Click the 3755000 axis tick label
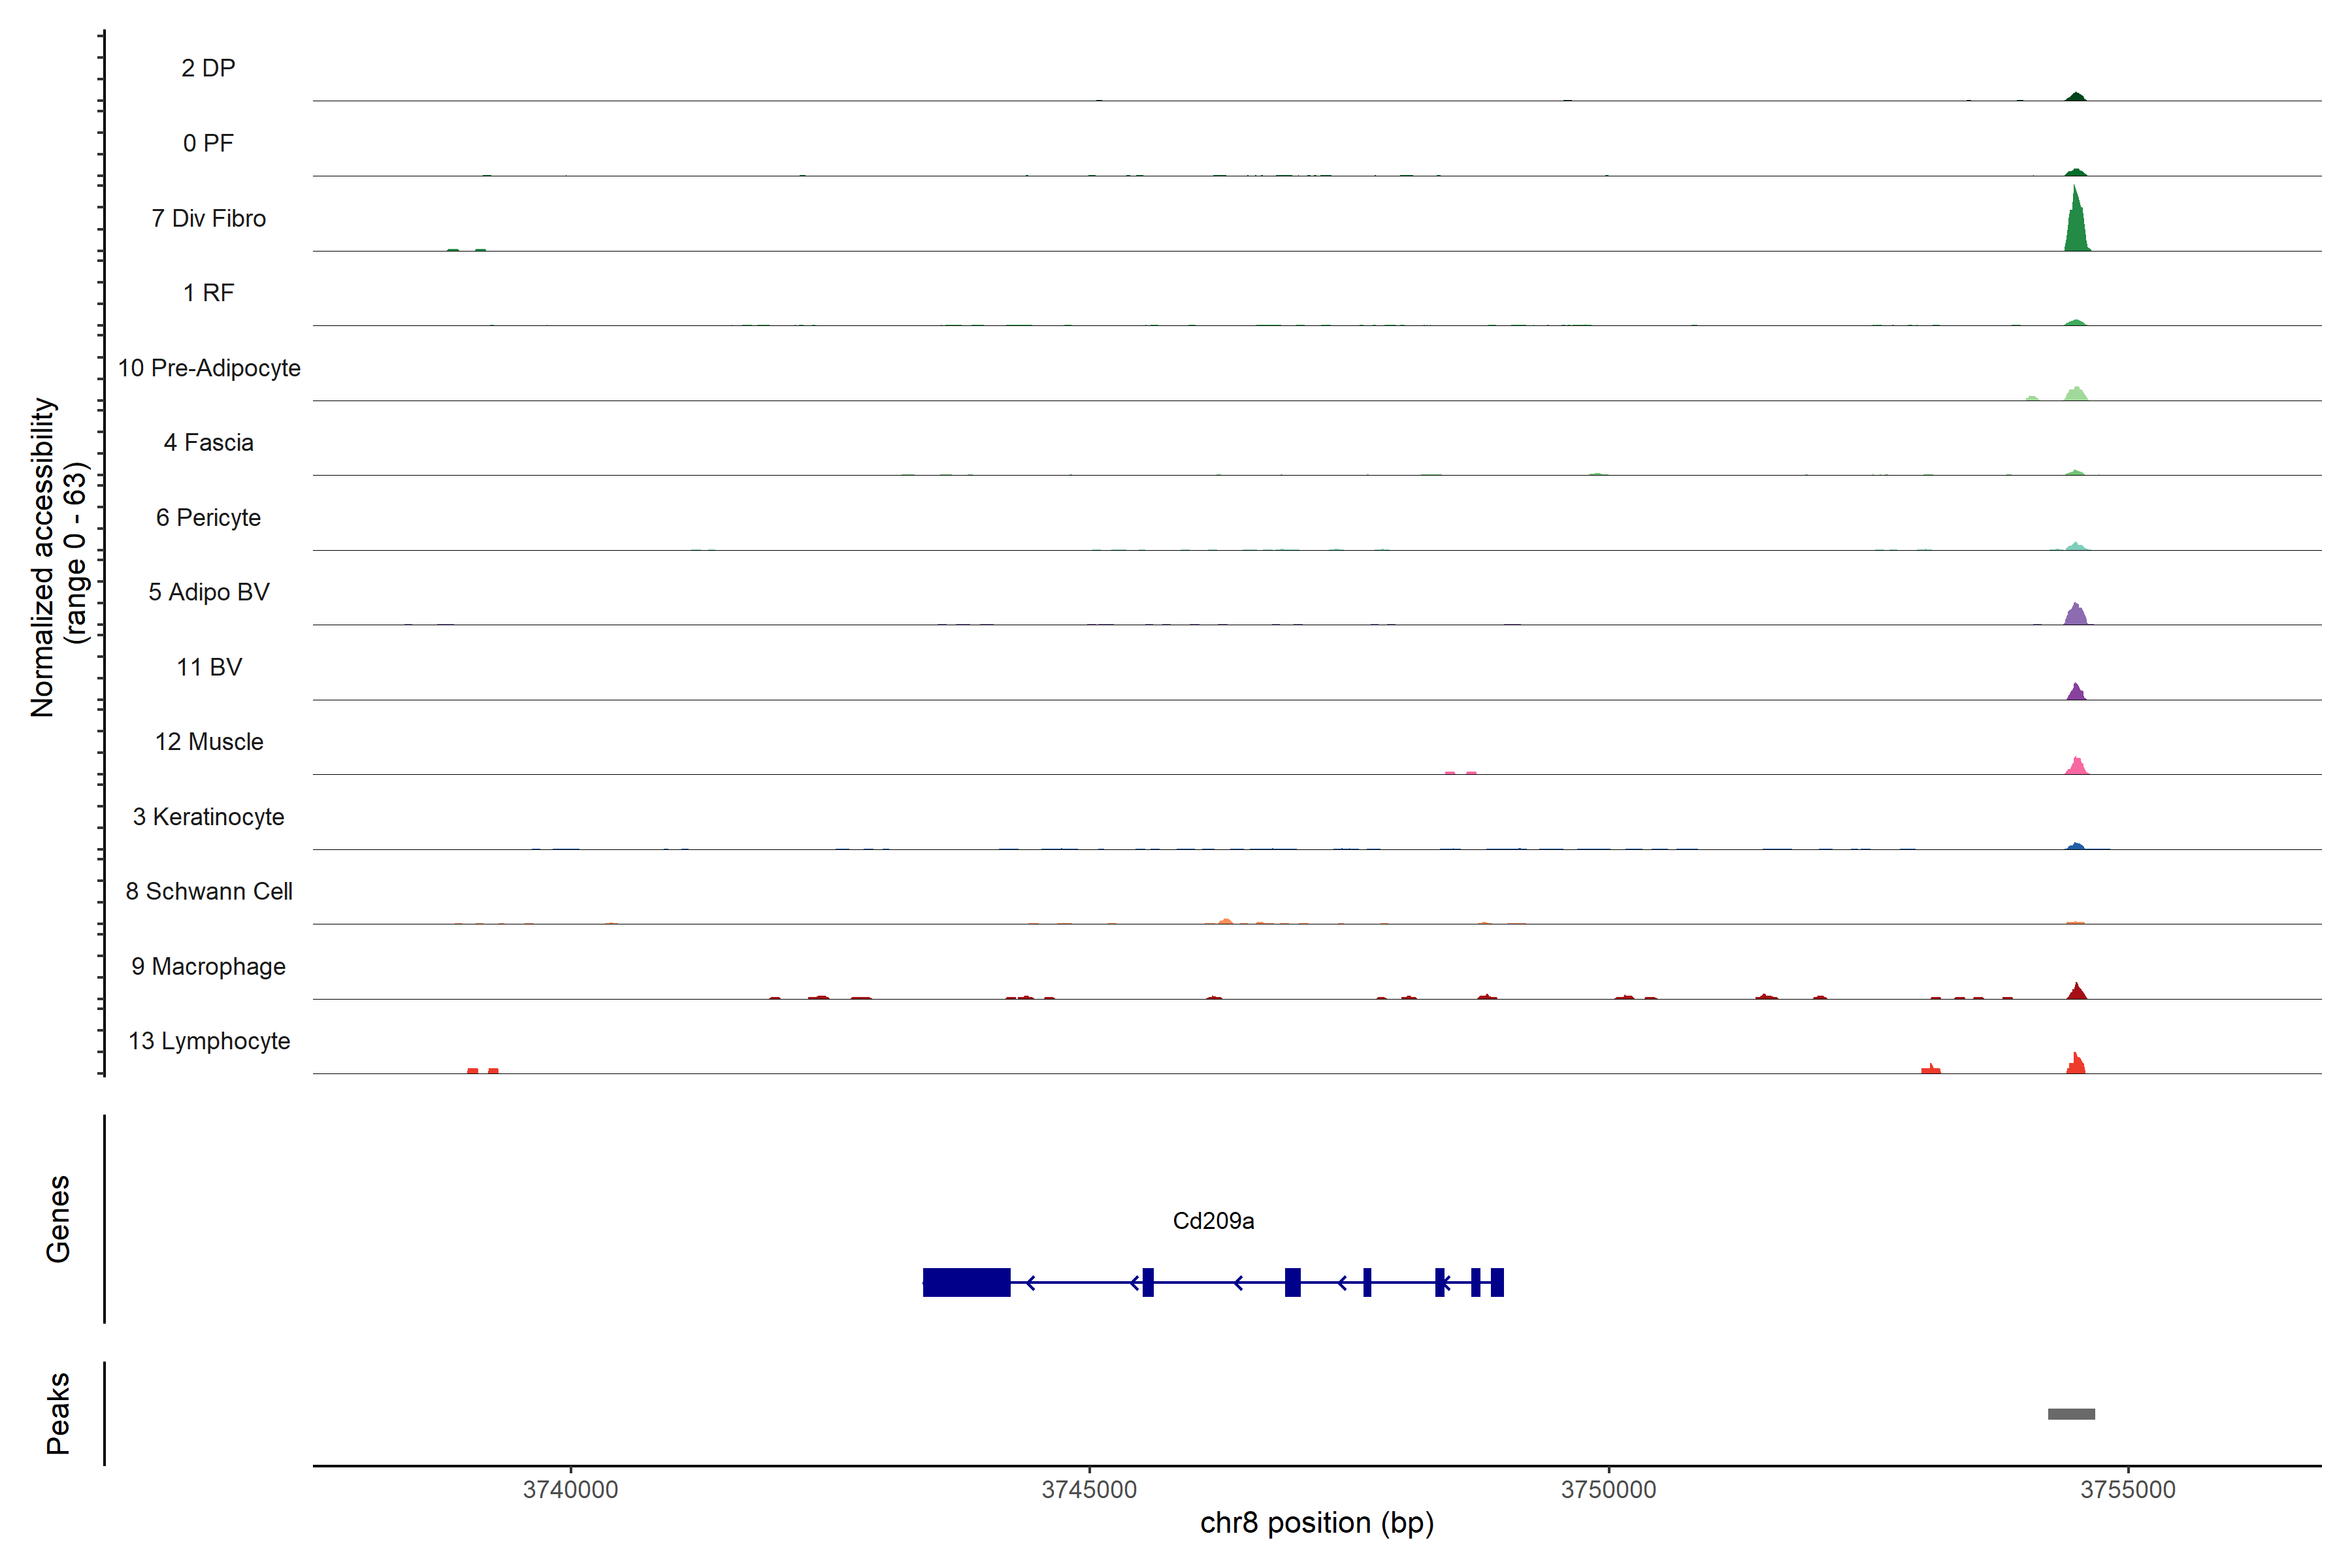This screenshot has height=1568, width=2352. [x=2128, y=1489]
